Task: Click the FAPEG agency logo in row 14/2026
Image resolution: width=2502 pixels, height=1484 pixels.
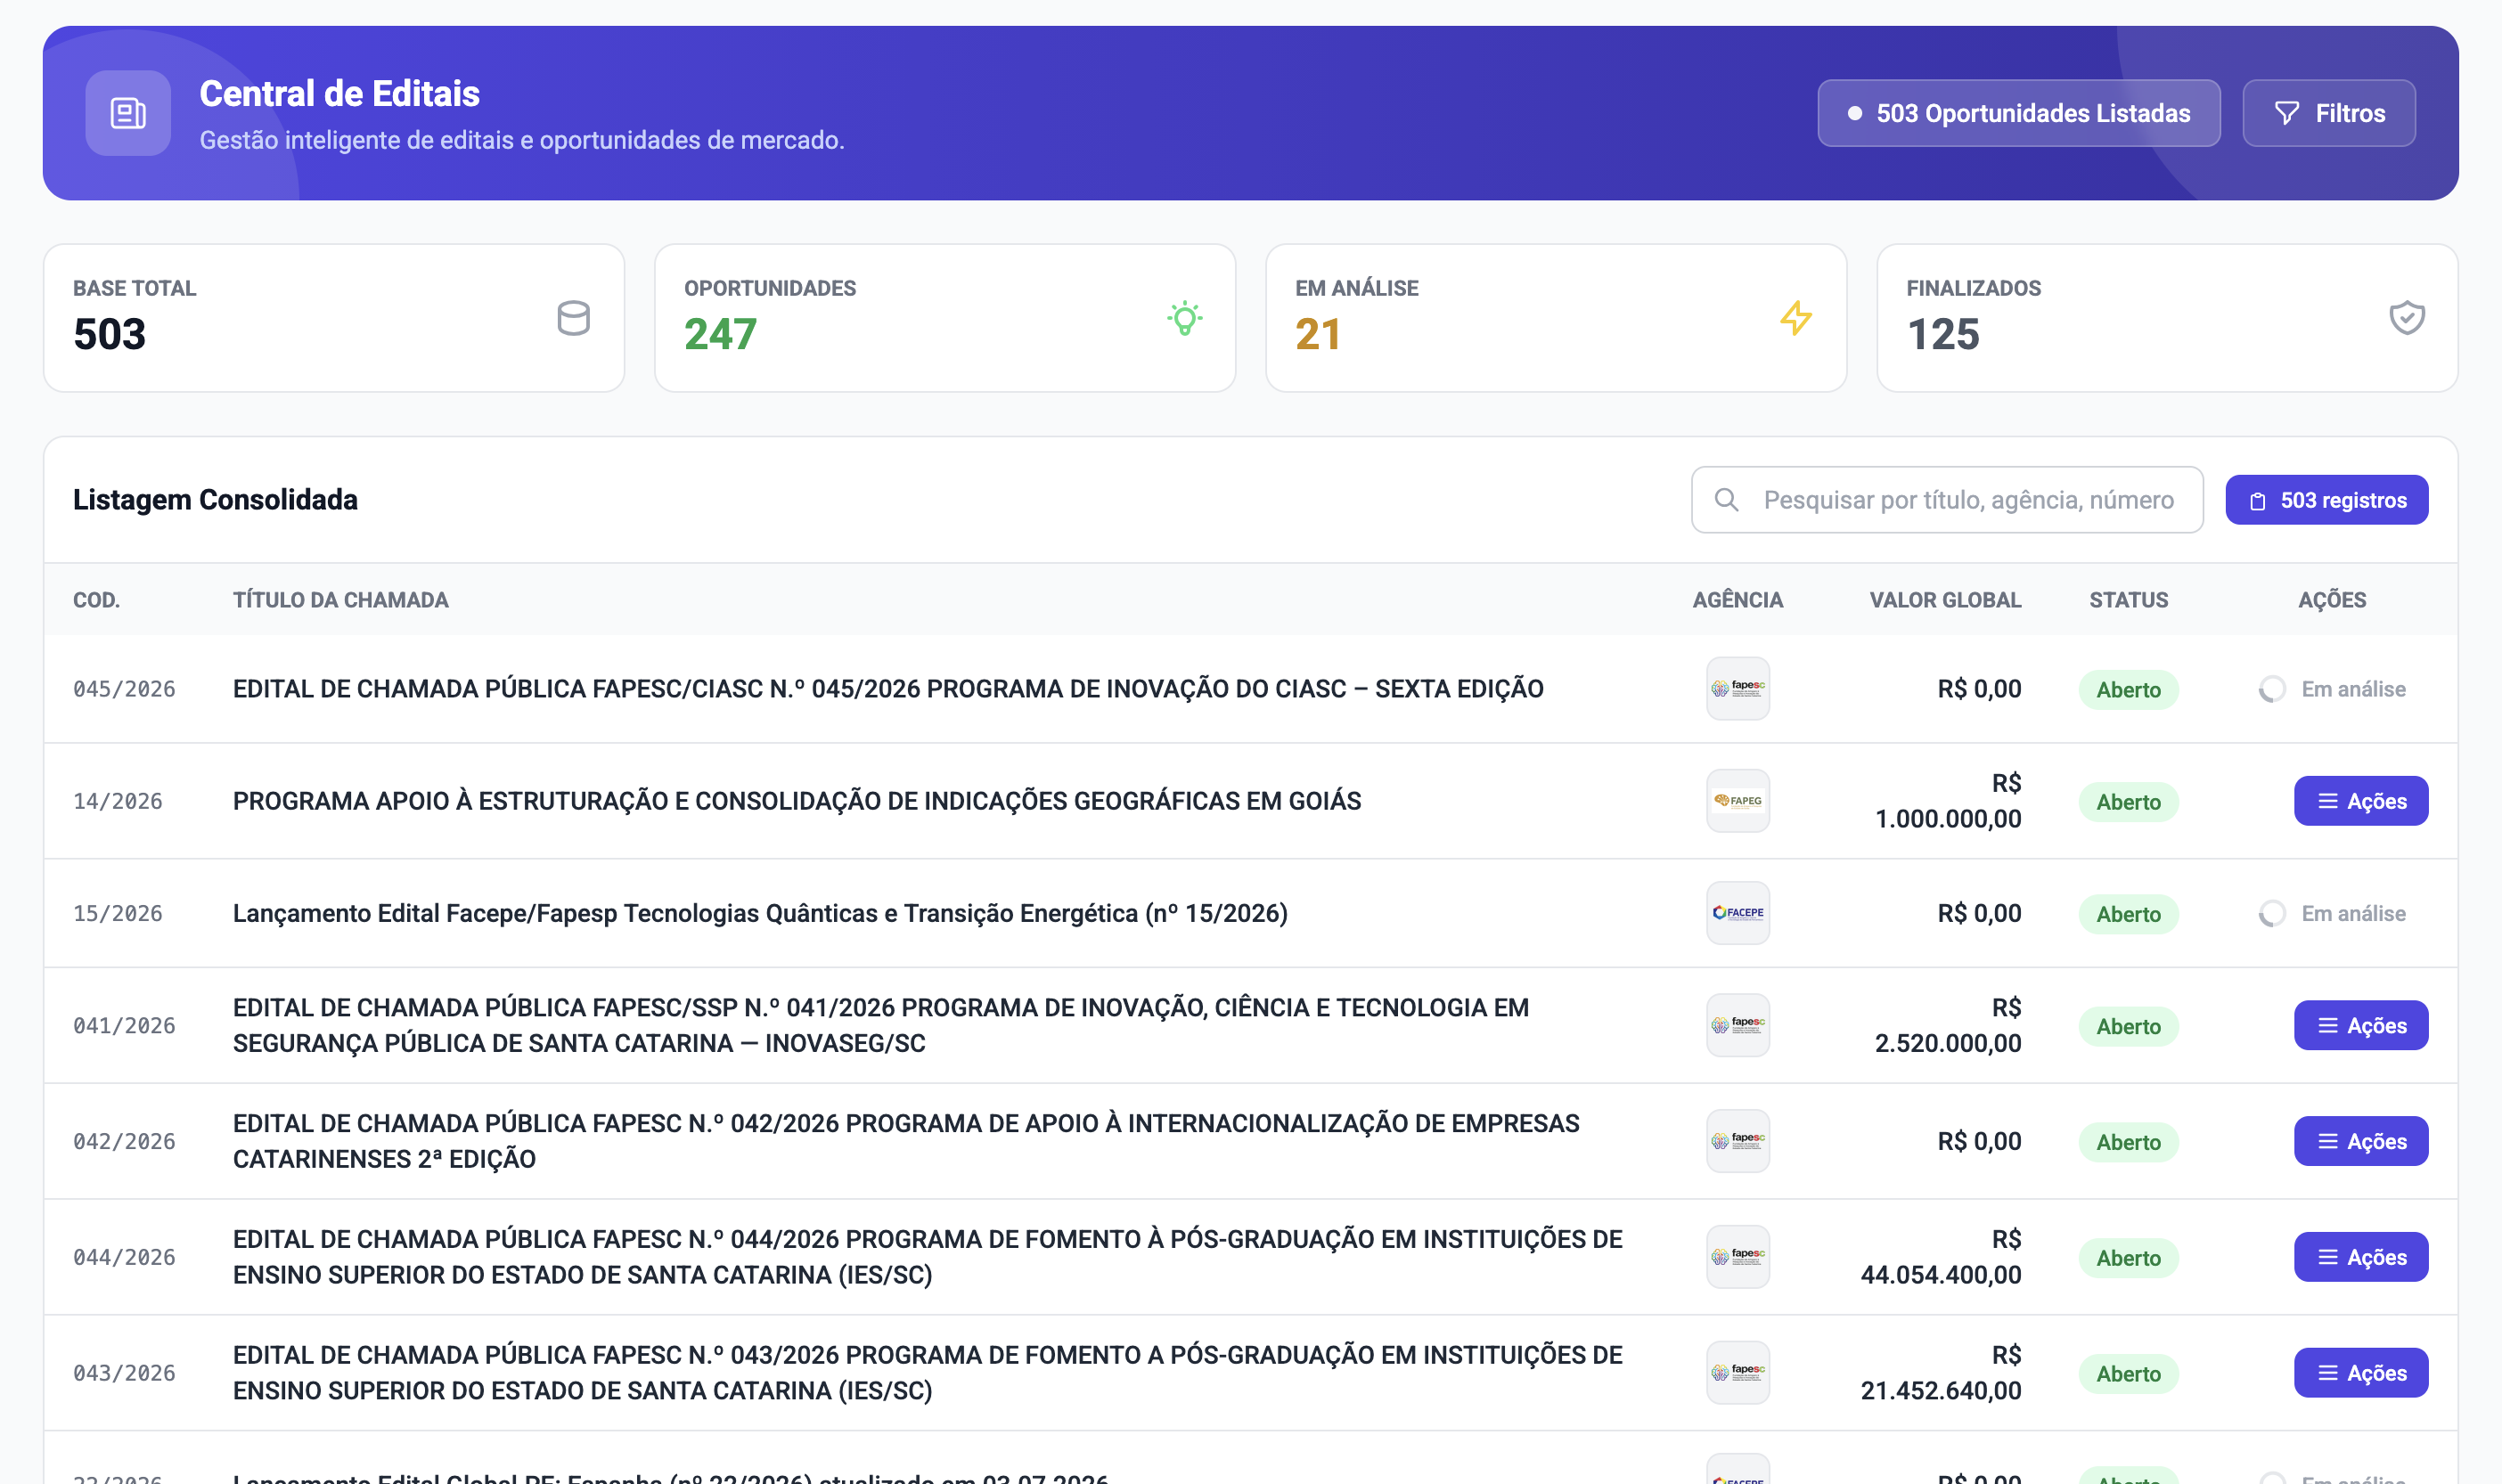Action: point(1738,801)
